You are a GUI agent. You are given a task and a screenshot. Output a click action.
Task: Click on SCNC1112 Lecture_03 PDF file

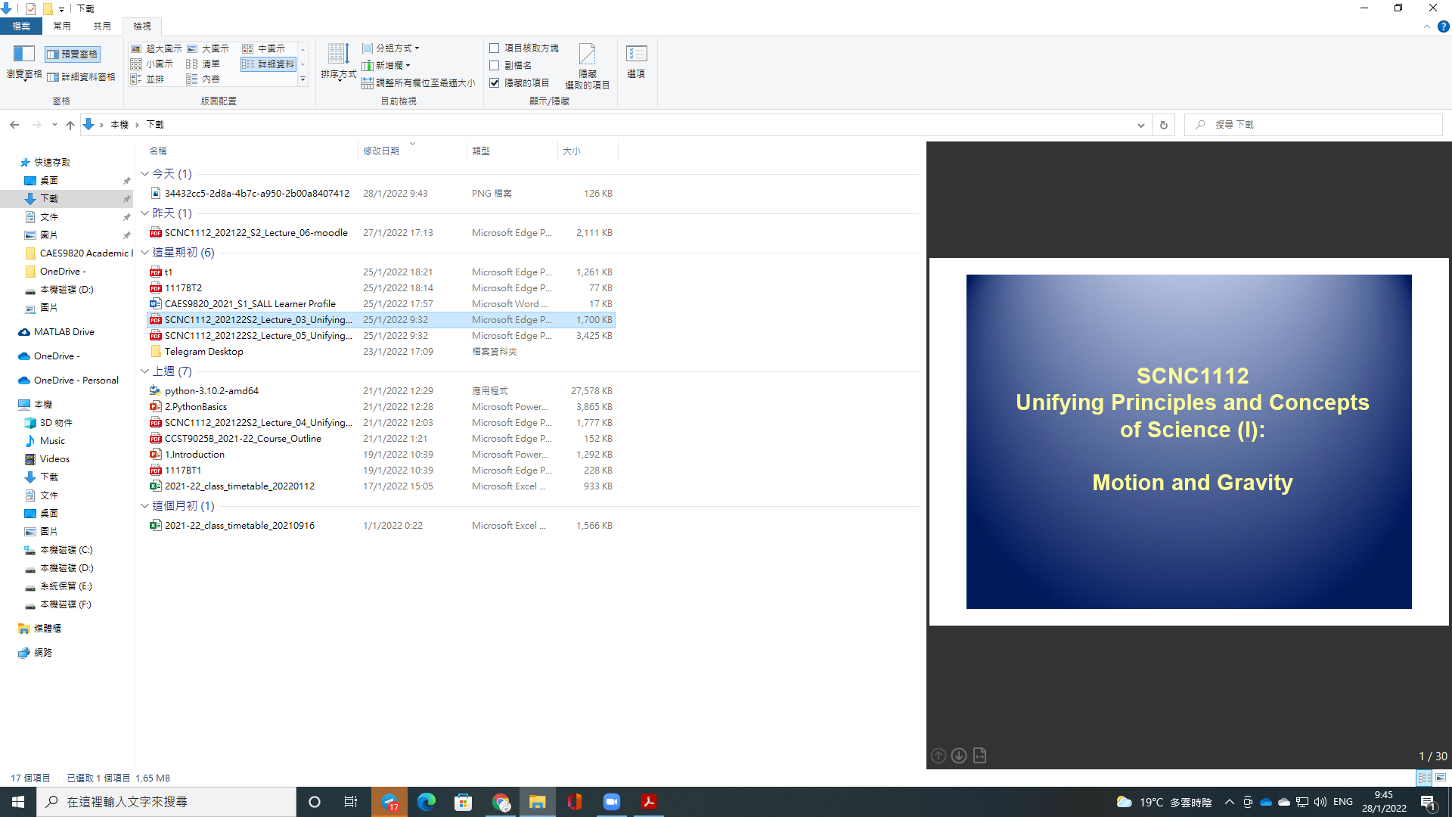259,319
